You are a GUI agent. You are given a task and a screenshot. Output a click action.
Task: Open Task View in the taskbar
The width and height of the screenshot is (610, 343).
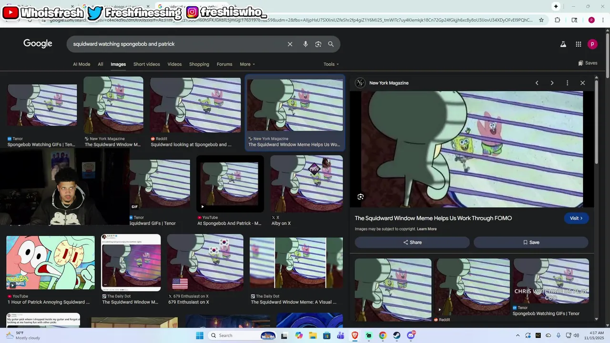[284, 335]
